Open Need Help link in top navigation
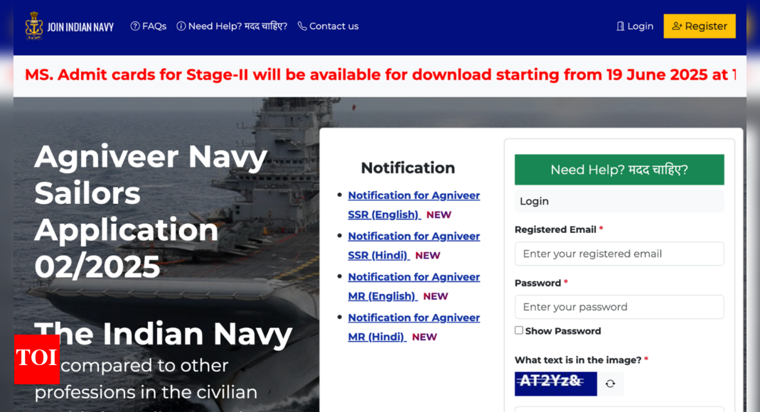This screenshot has height=412, width=760. [232, 26]
